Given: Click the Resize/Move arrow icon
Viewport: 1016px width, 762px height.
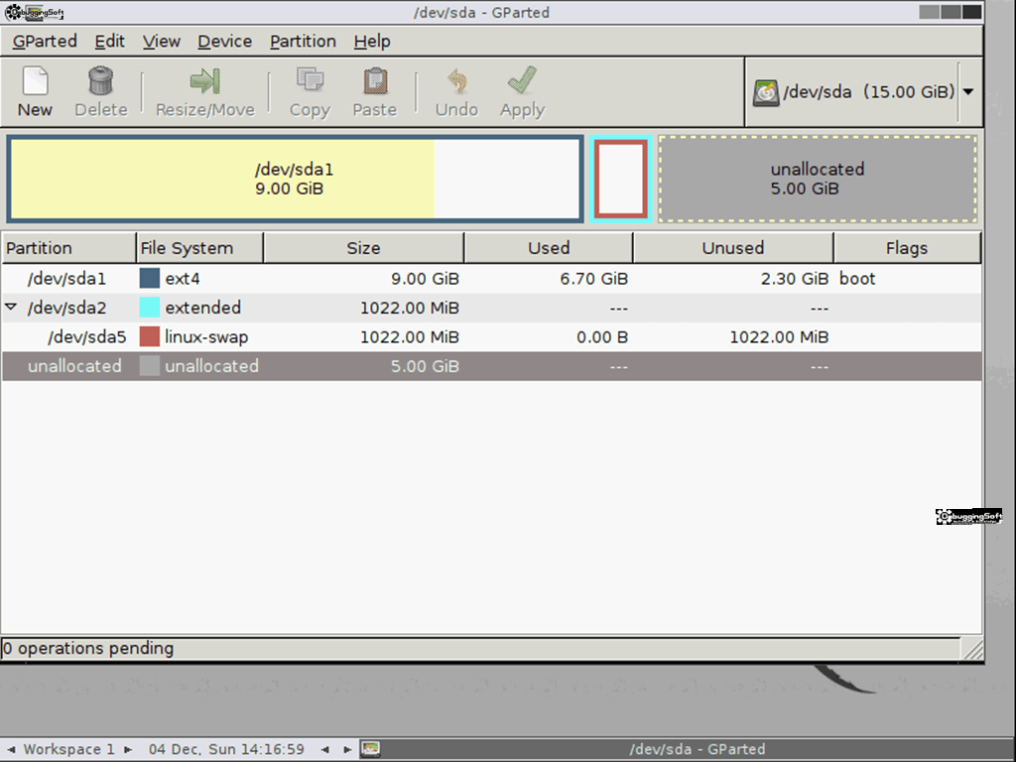Looking at the screenshot, I should (204, 81).
